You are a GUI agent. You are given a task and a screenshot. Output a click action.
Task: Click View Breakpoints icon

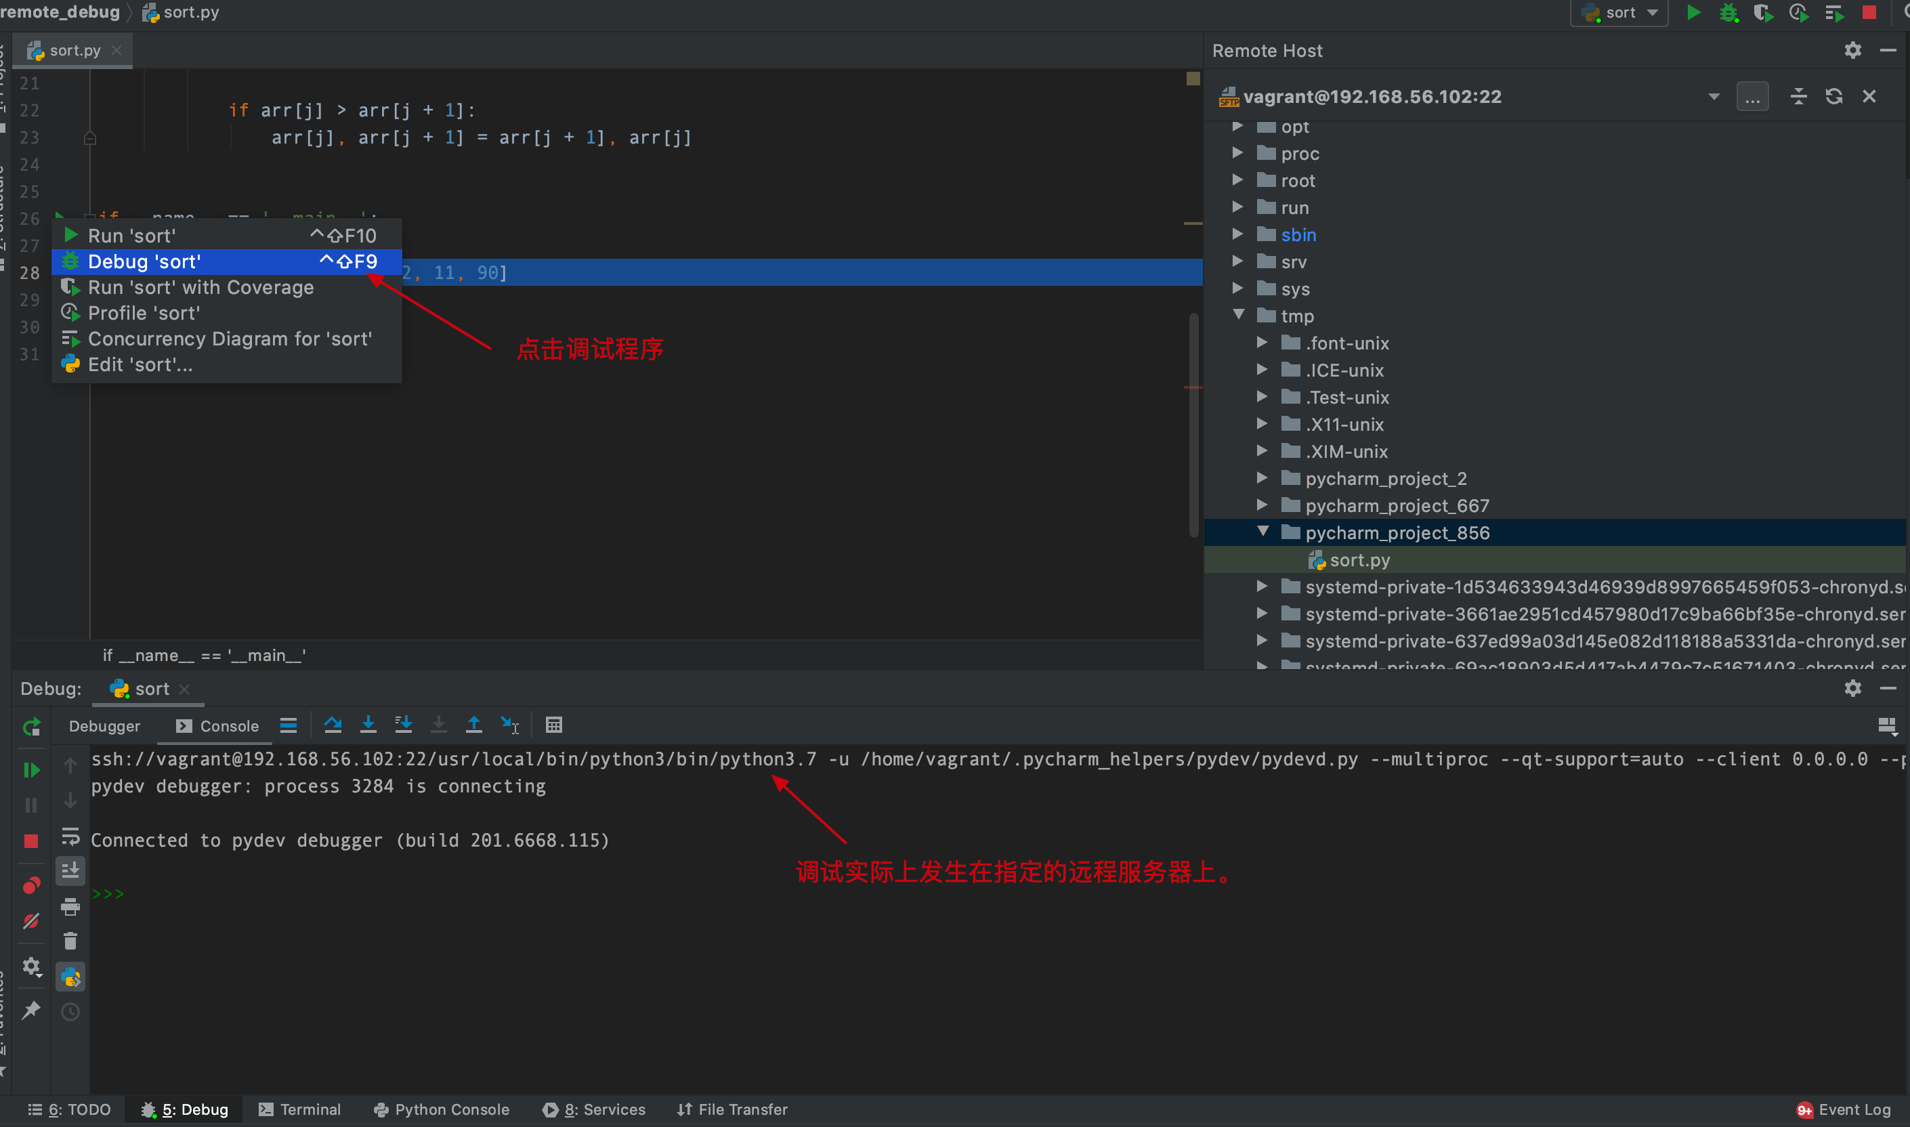(x=31, y=885)
